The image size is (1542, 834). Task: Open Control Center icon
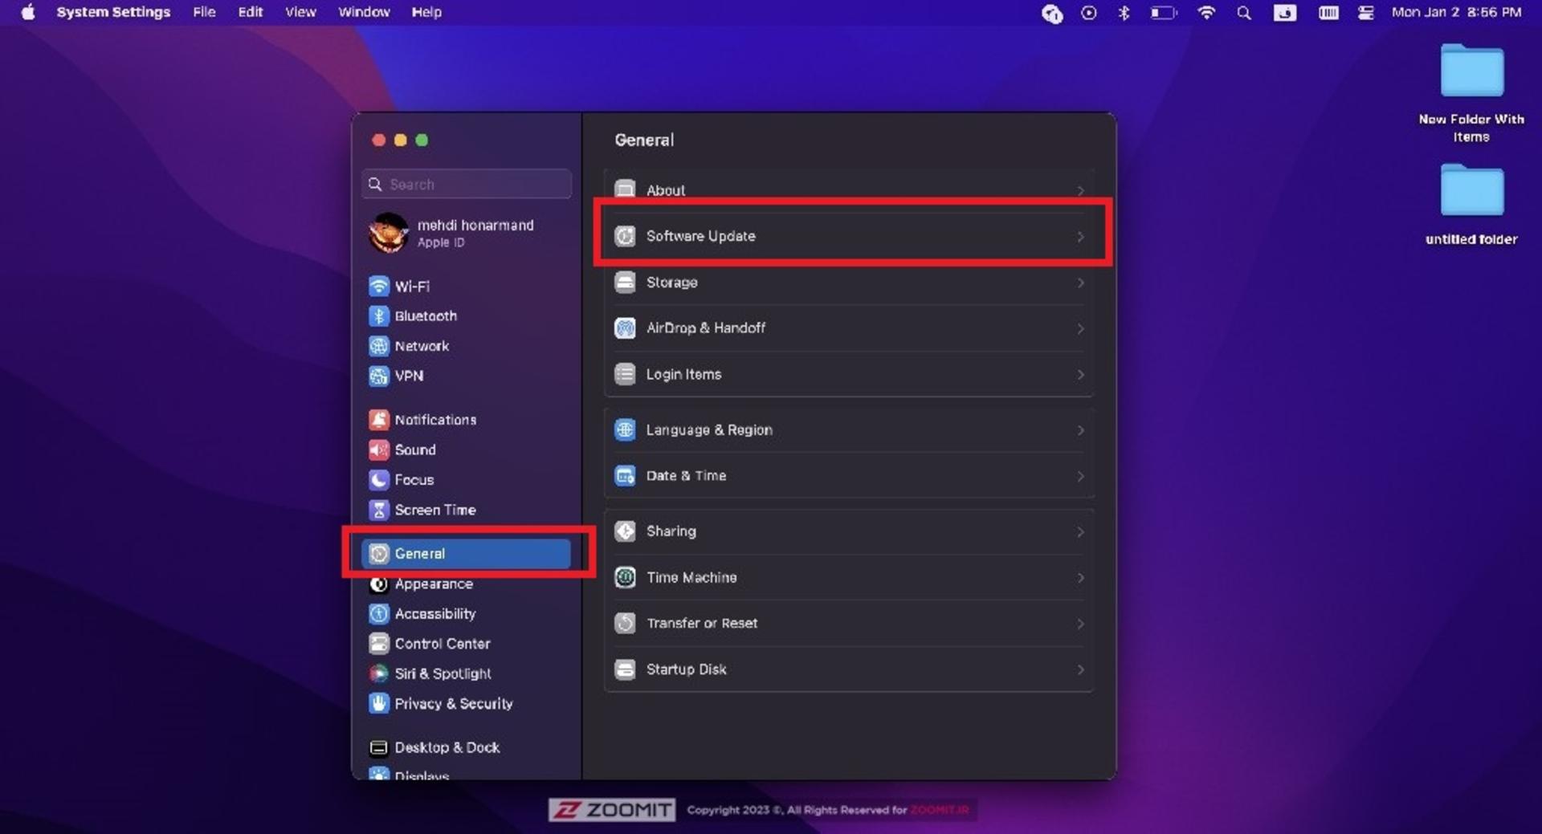(x=378, y=643)
